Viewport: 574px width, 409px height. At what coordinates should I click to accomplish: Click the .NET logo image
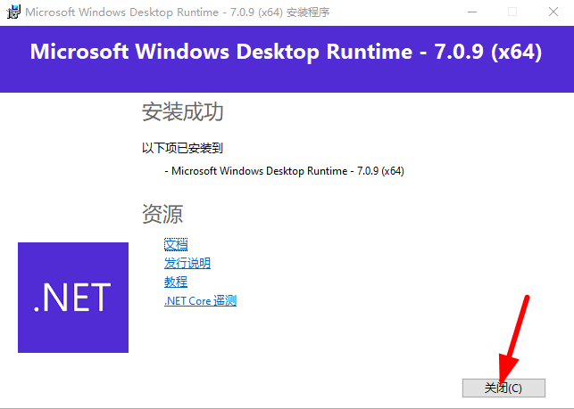point(73,298)
